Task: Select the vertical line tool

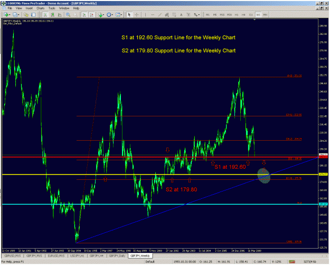Action: [145, 15]
